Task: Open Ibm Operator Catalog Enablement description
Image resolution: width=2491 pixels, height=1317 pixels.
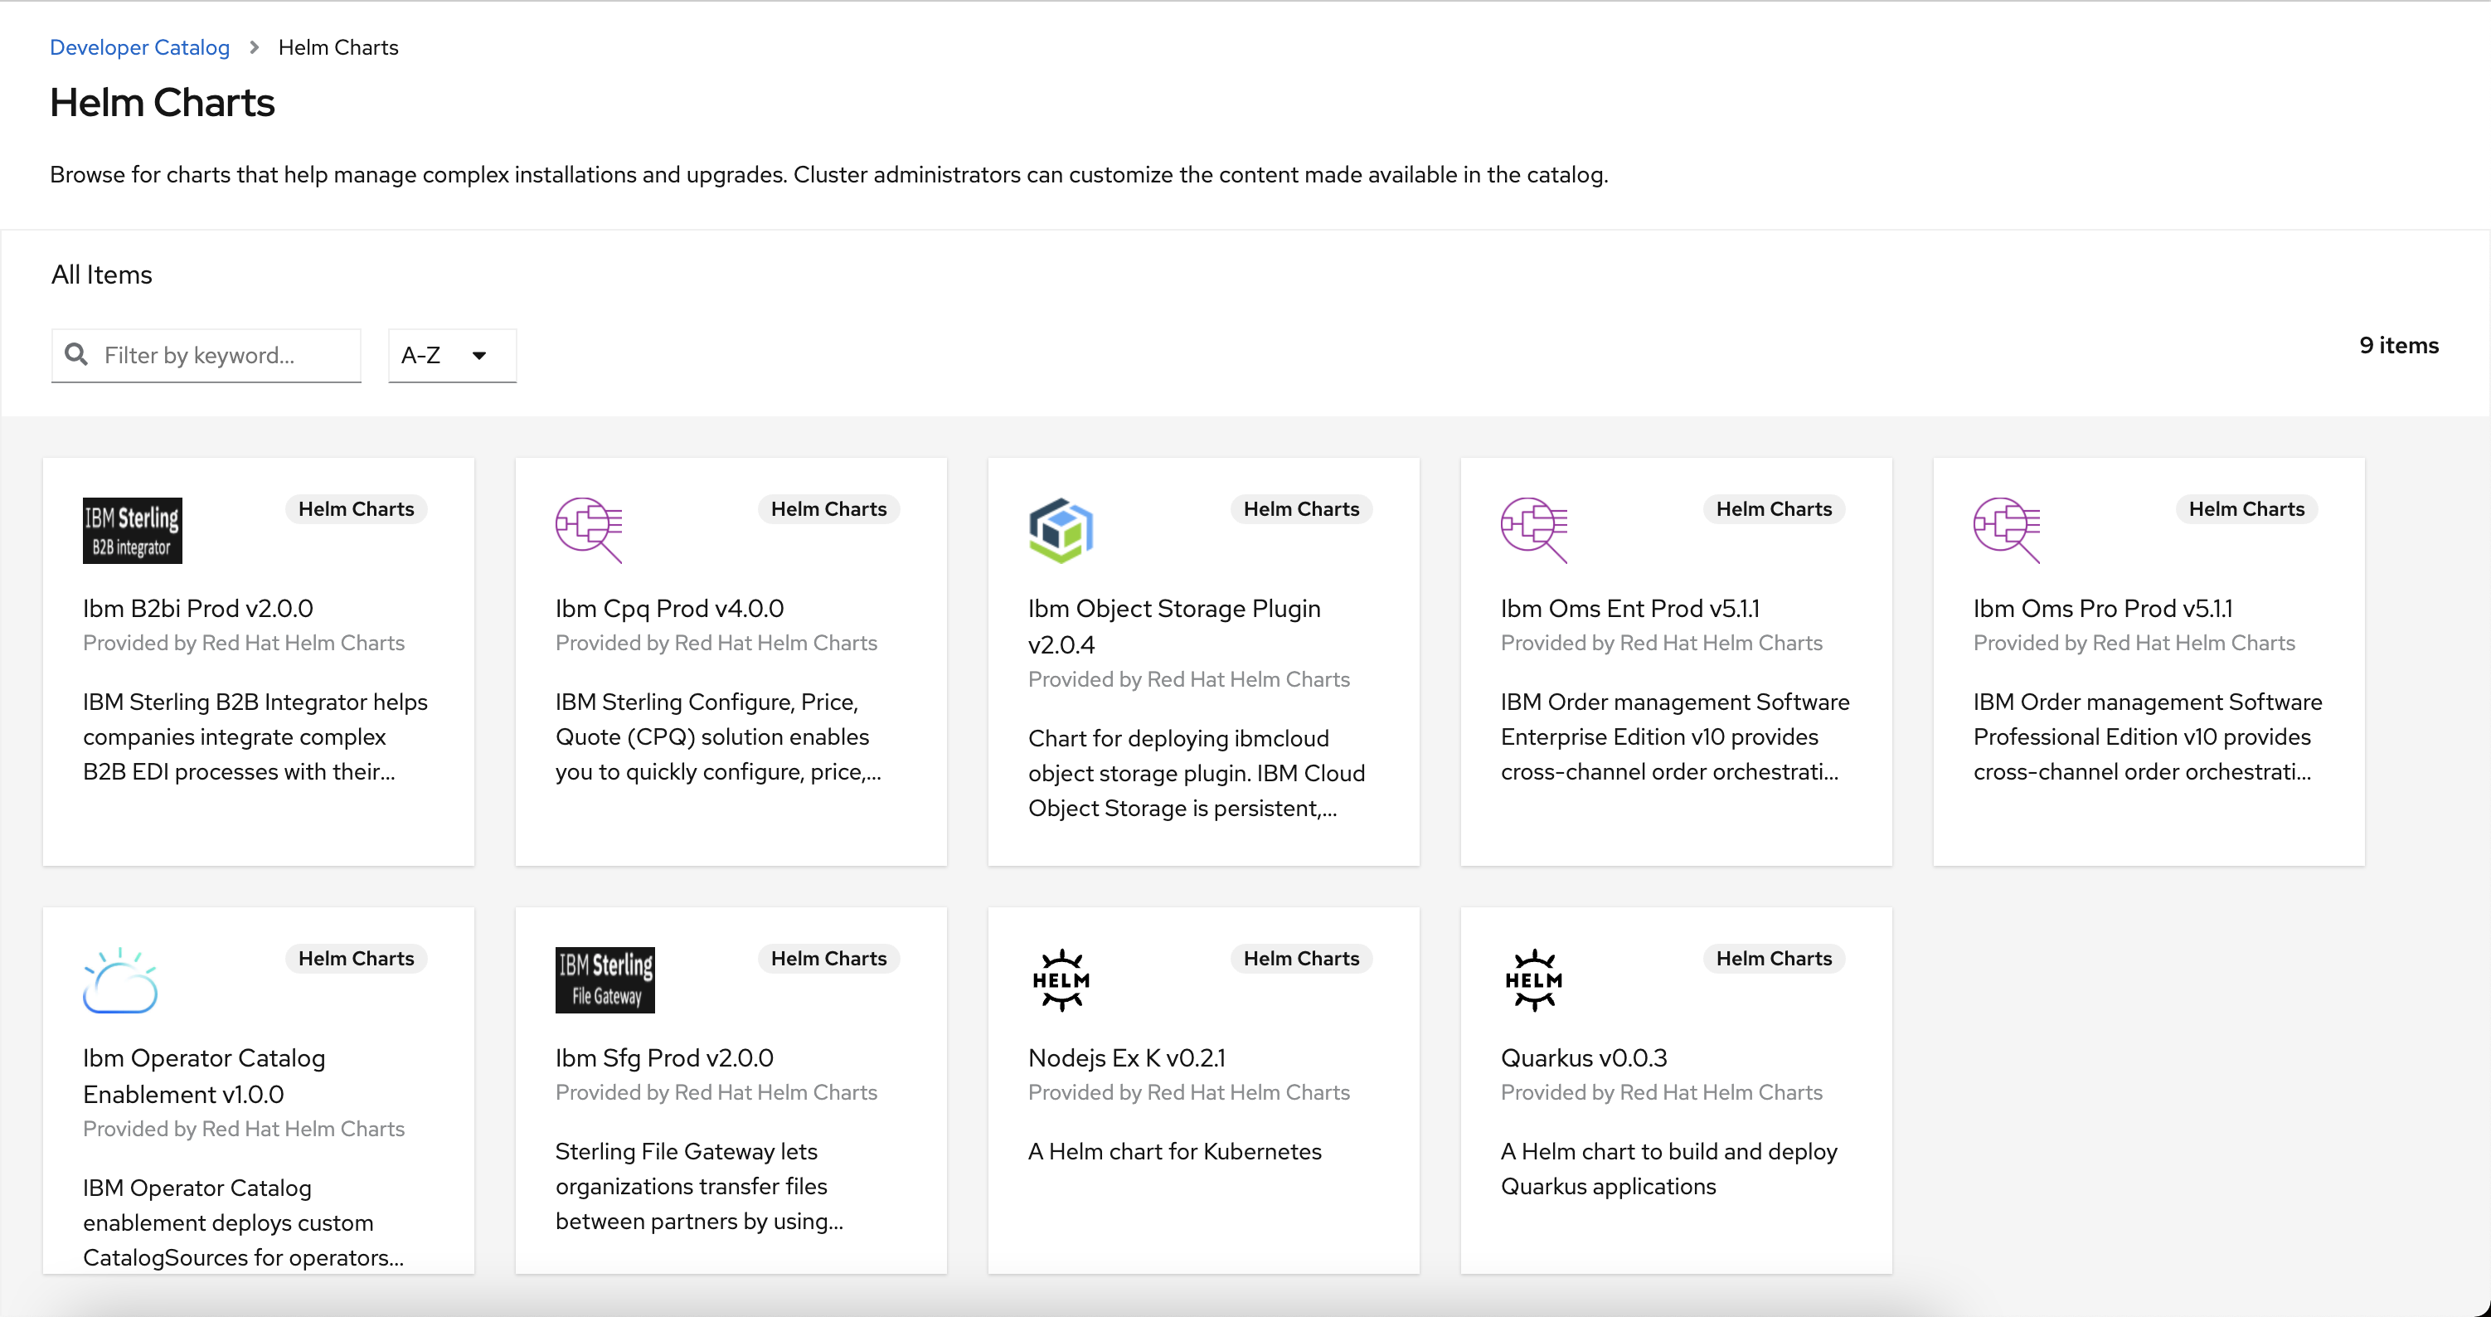Action: point(243,1222)
